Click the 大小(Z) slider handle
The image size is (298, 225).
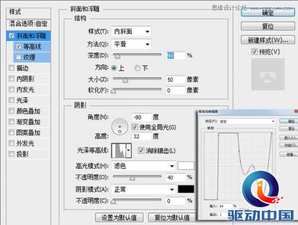click(x=125, y=80)
